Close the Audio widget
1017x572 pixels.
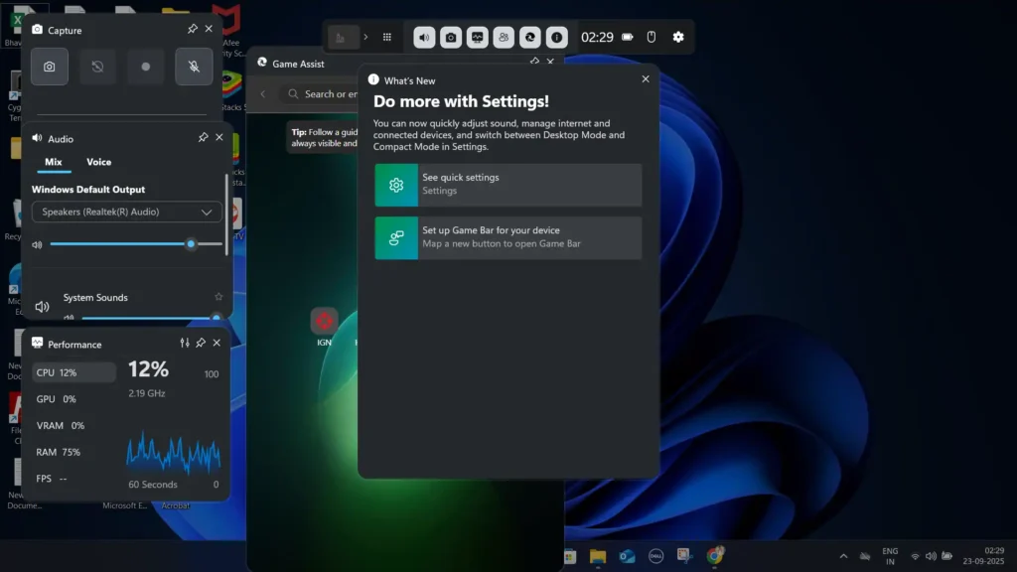219,137
